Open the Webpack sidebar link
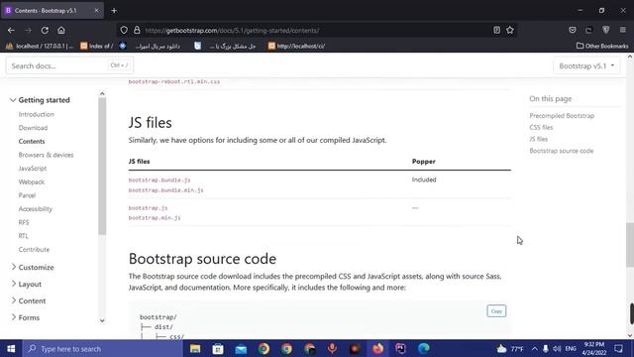The height and width of the screenshot is (357, 634). tap(32, 182)
